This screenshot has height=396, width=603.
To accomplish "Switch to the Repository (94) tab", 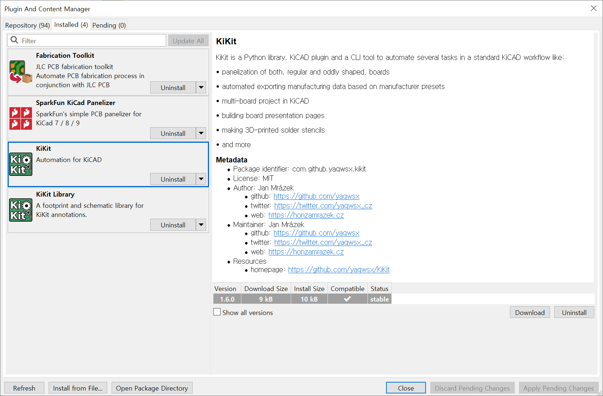I will click(x=27, y=25).
